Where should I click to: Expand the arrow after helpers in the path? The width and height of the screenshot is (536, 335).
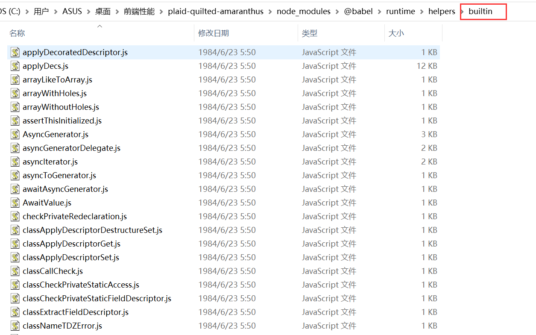[462, 12]
